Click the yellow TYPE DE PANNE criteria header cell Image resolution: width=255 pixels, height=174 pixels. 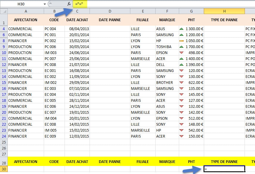point(224,162)
